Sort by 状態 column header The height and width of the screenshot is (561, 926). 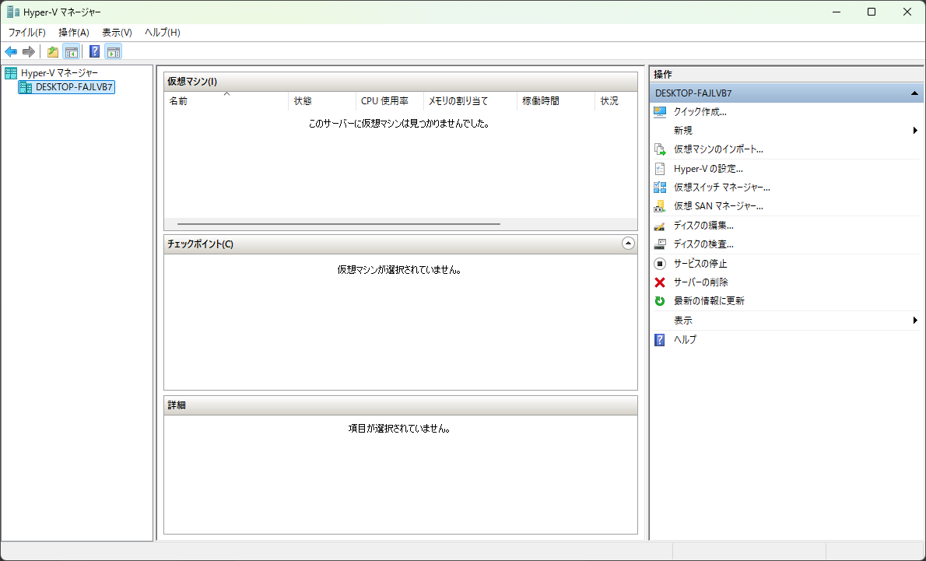pyautogui.click(x=322, y=102)
